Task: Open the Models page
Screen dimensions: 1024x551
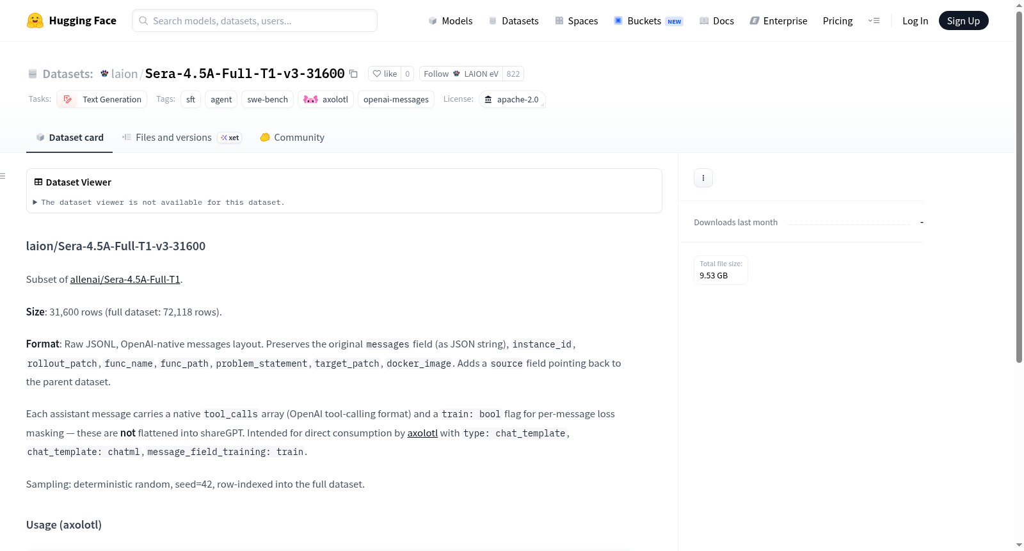Action: (x=451, y=20)
